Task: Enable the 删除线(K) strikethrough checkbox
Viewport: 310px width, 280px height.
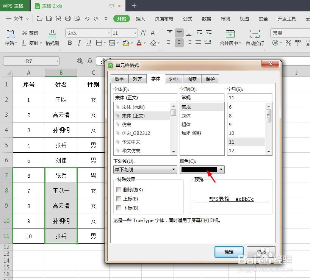Action: point(119,190)
